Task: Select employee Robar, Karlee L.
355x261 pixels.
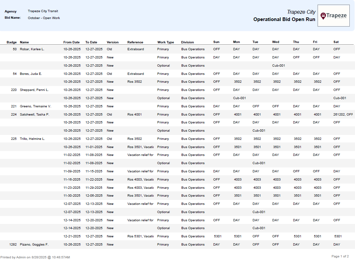Action: pyautogui.click(x=33, y=49)
